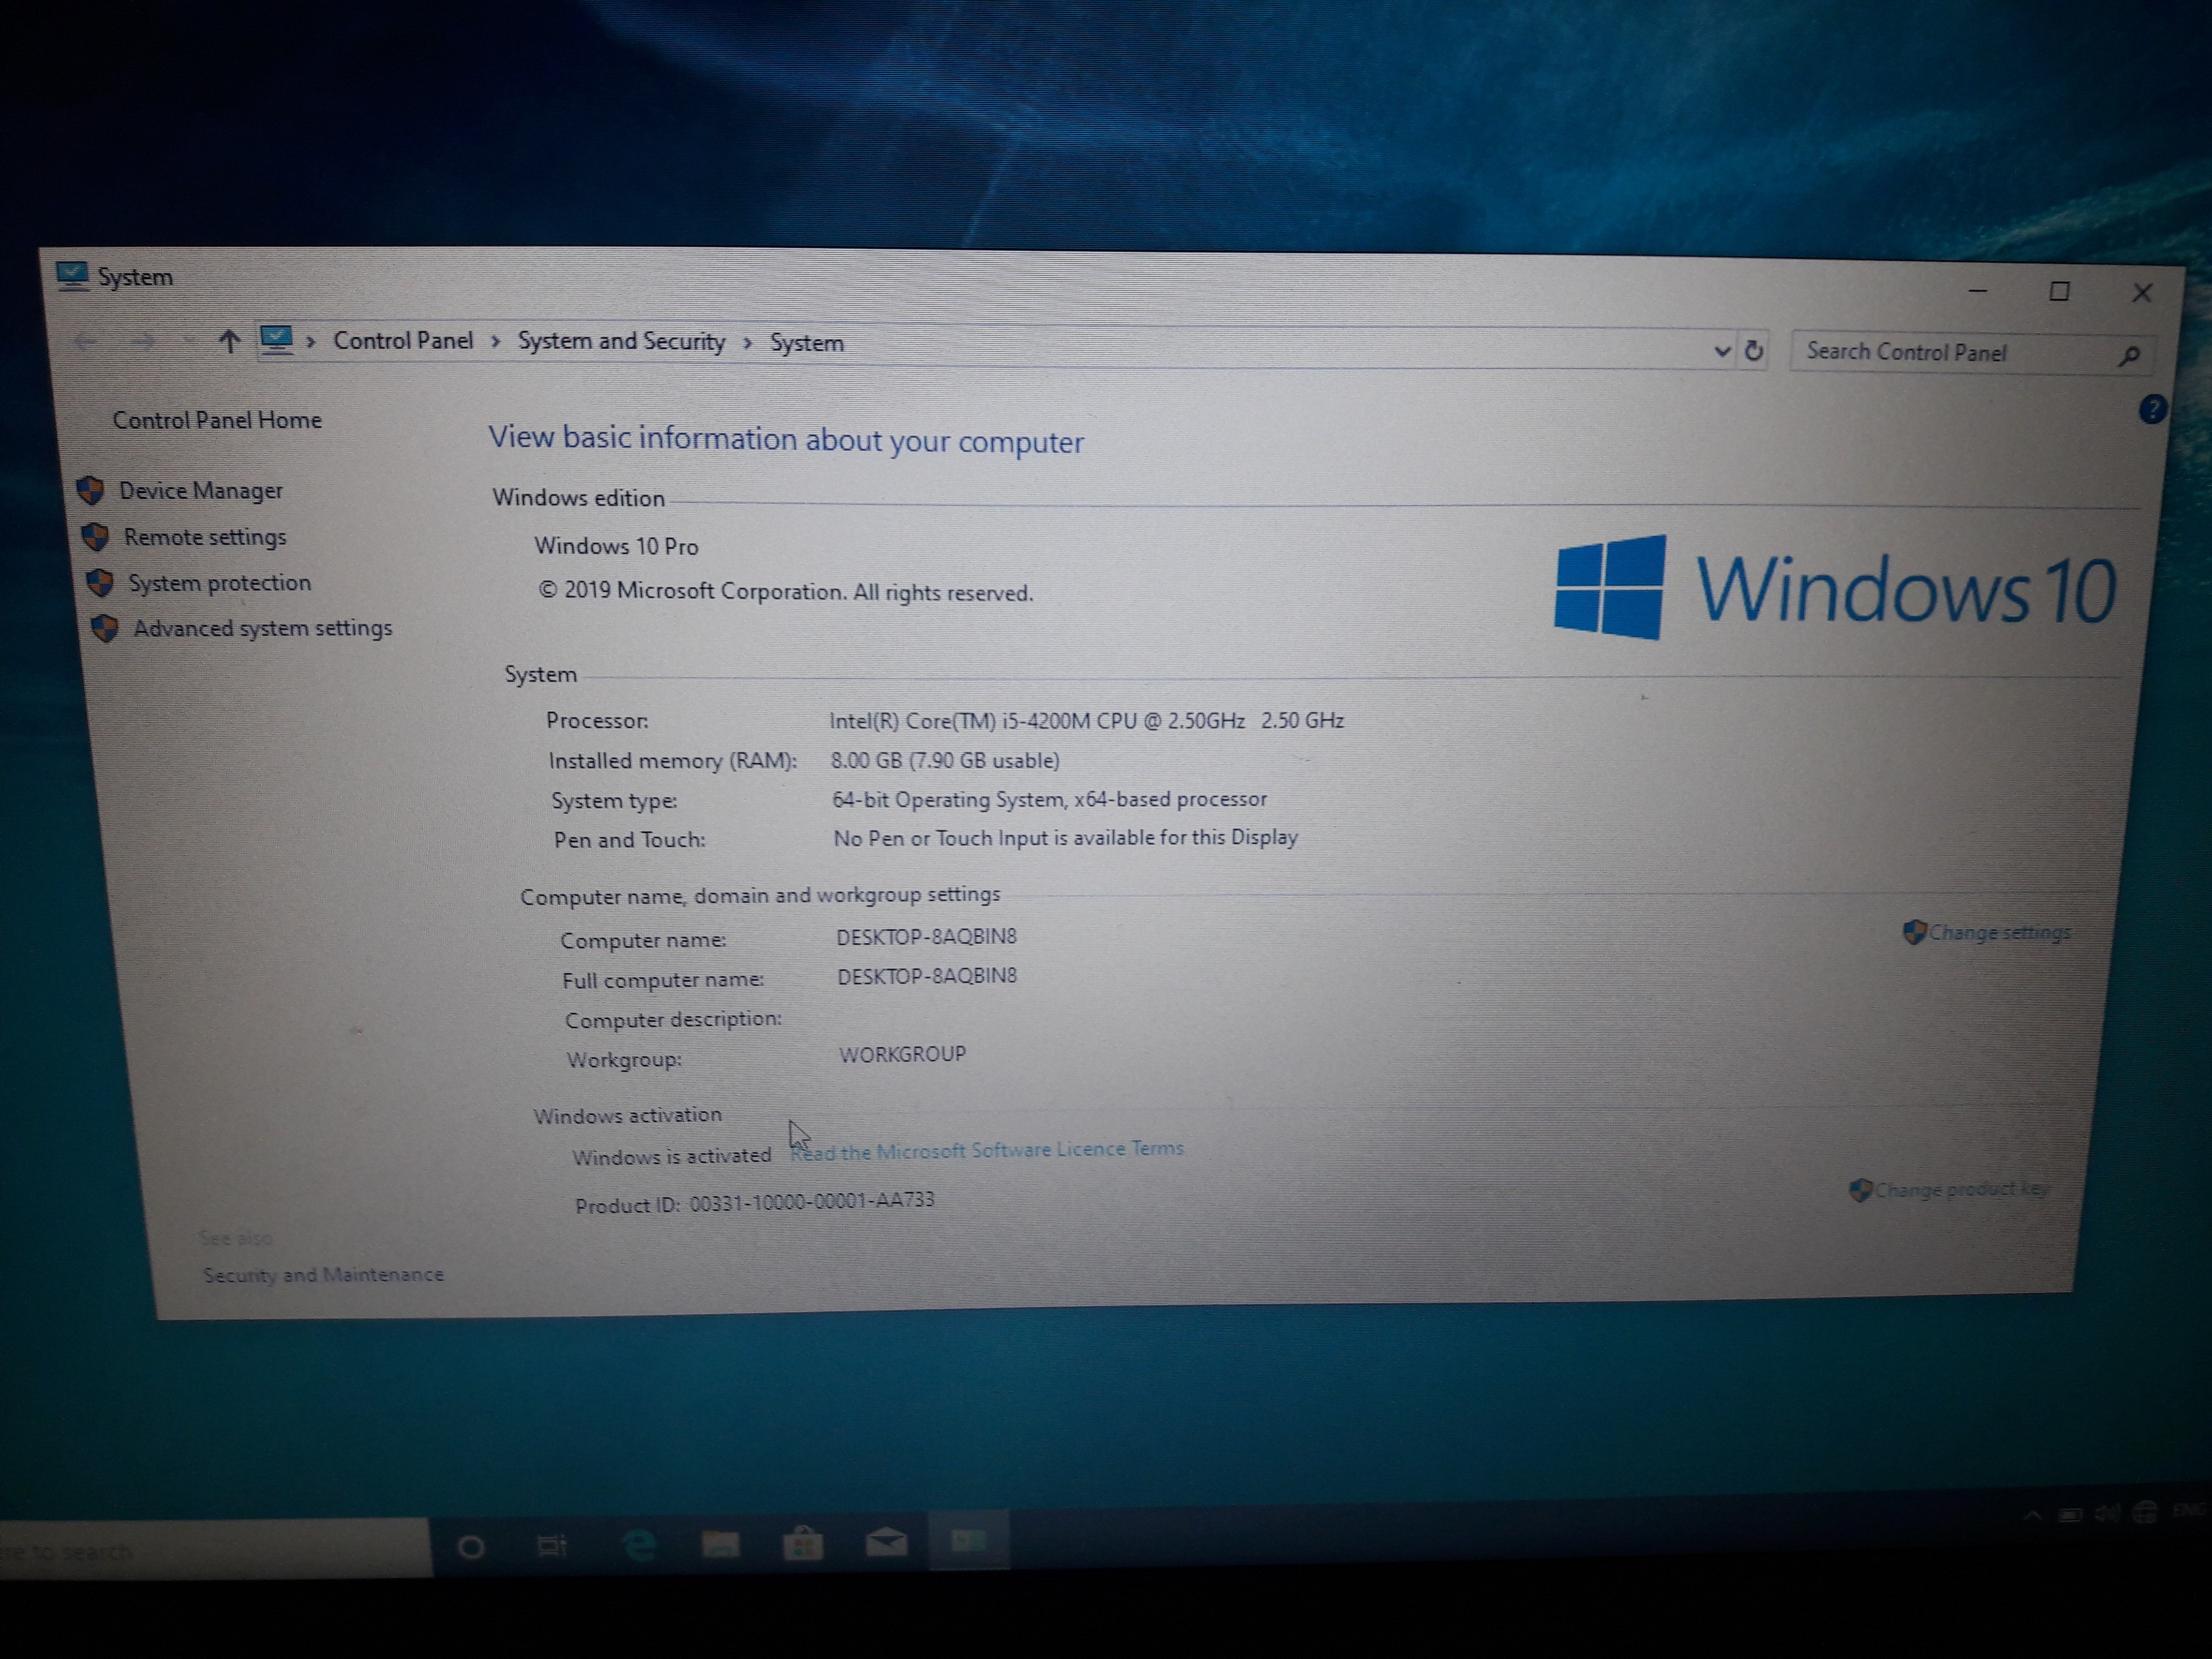Click the System protection shield icon
2212x1659 pixels.
click(100, 583)
